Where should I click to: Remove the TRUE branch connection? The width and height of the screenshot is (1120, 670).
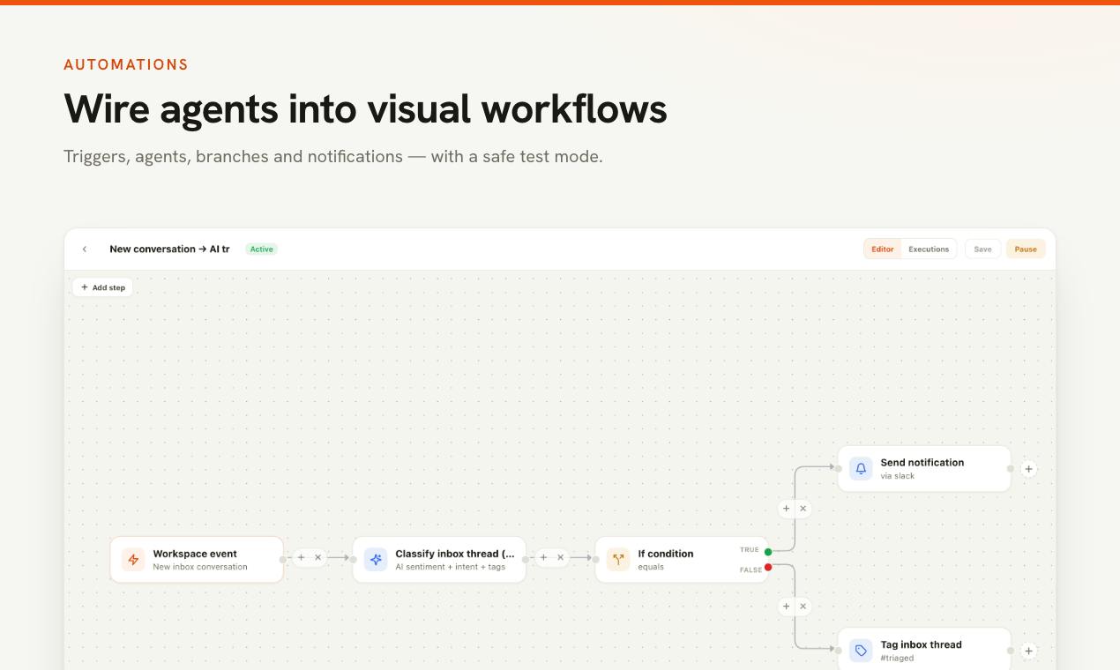tap(803, 509)
